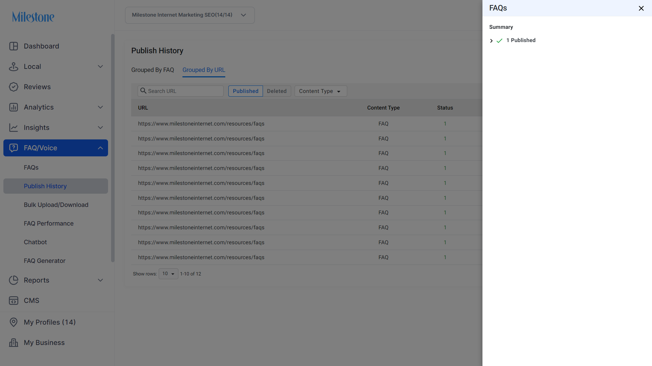Click the Milestone logo

pyautogui.click(x=33, y=17)
